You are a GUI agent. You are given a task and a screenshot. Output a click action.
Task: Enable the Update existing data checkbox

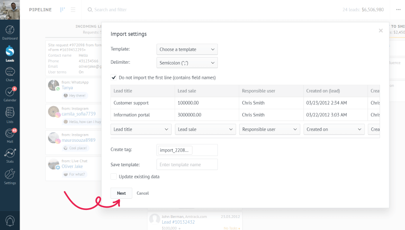click(114, 177)
